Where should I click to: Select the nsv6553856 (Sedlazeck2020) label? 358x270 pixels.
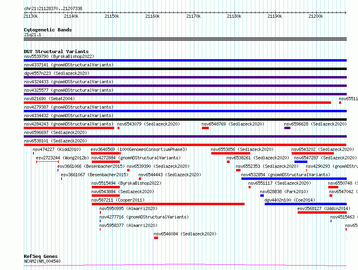coord(242,149)
